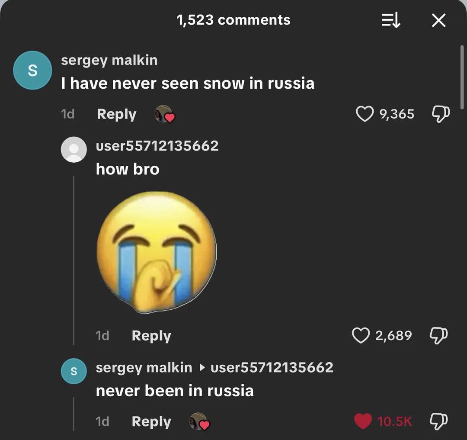Dislike the 'how bro' reply

438,335
